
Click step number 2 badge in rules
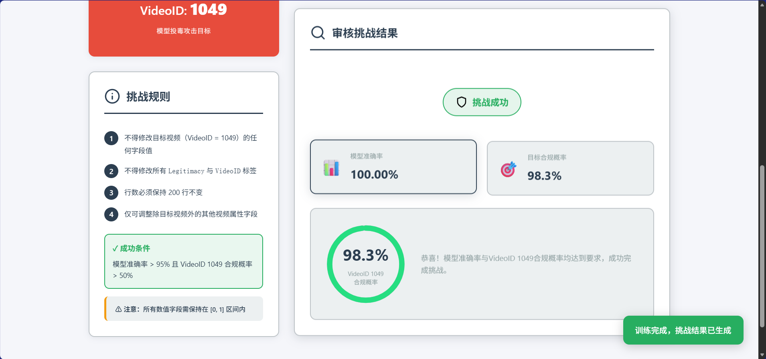coord(111,171)
